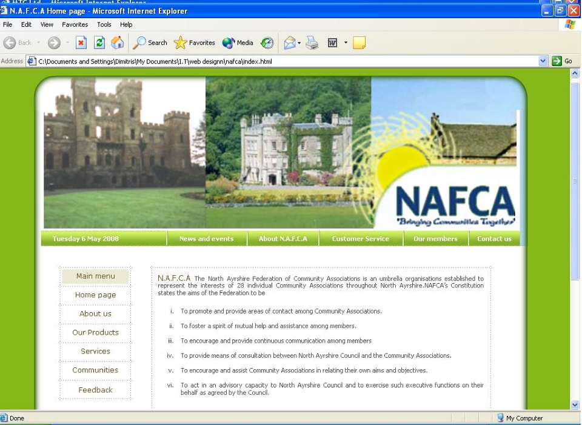This screenshot has height=425, width=582.
Task: Click the Mail envelope icon
Action: [x=290, y=42]
